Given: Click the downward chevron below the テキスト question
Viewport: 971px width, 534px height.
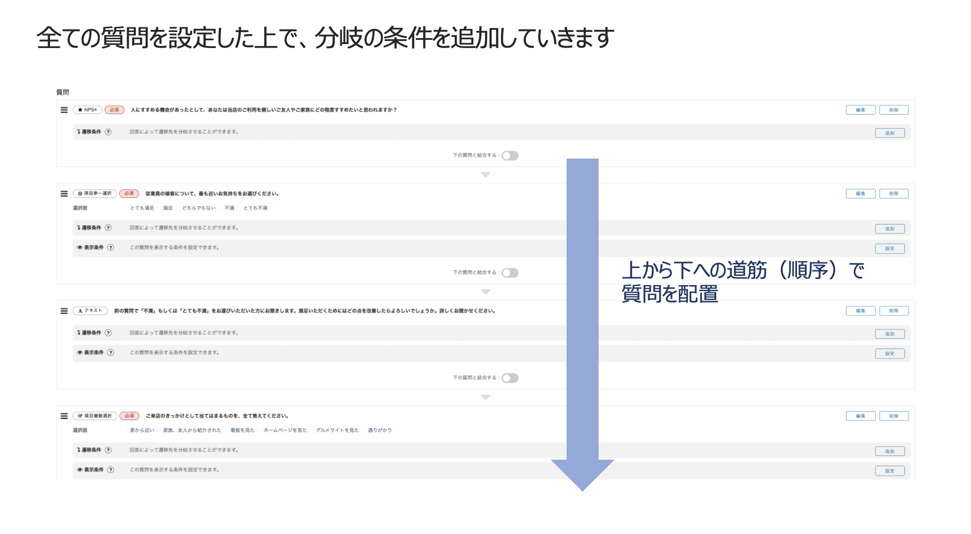Looking at the screenshot, I should (484, 397).
